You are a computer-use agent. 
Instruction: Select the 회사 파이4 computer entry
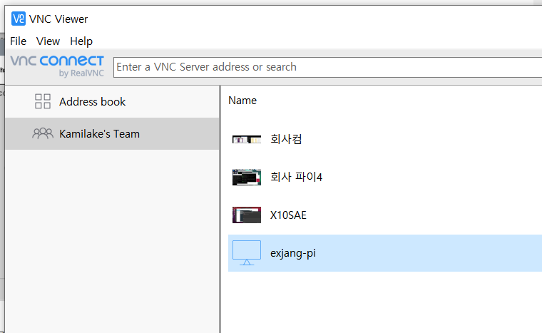[385, 177]
